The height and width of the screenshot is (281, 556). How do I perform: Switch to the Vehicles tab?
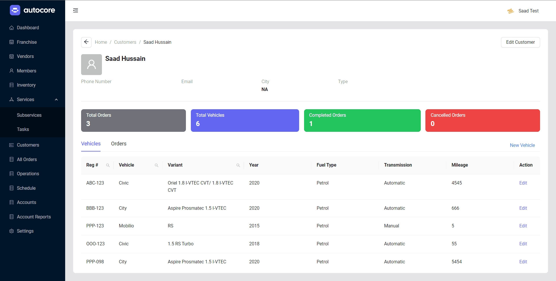[91, 144]
